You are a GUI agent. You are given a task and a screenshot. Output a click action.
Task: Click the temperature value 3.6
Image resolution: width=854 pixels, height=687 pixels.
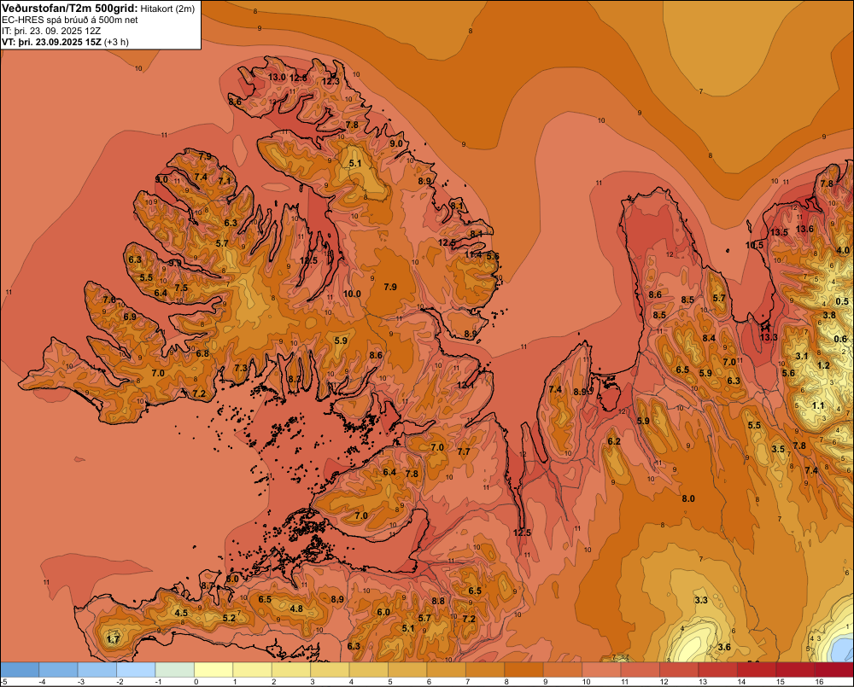point(724,647)
